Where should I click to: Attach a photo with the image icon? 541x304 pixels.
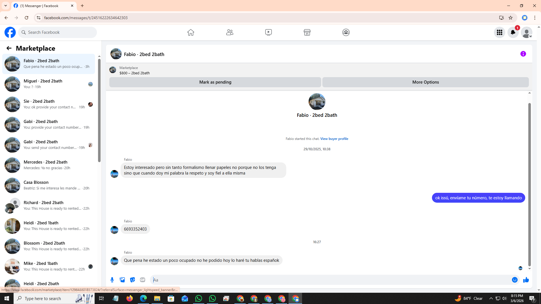pyautogui.click(x=122, y=280)
